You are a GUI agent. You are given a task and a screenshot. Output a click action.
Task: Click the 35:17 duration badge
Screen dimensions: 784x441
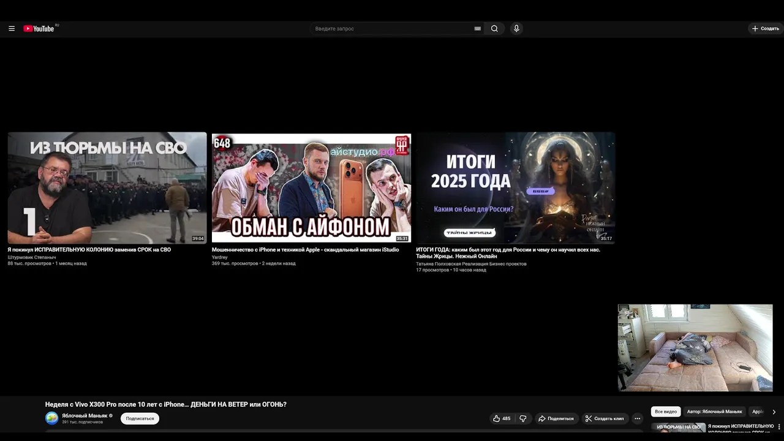pyautogui.click(x=606, y=239)
